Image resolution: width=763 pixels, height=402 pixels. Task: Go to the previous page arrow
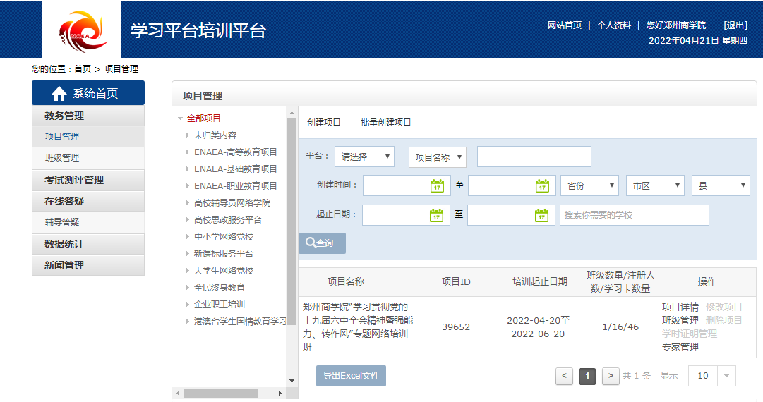[564, 376]
